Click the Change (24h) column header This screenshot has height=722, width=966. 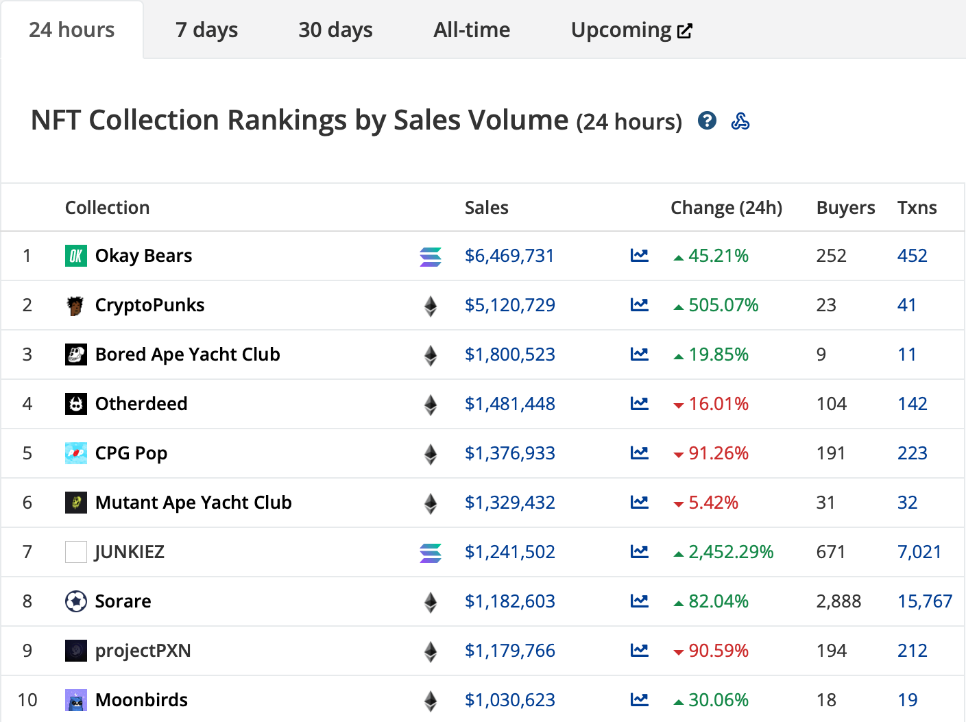coord(727,208)
